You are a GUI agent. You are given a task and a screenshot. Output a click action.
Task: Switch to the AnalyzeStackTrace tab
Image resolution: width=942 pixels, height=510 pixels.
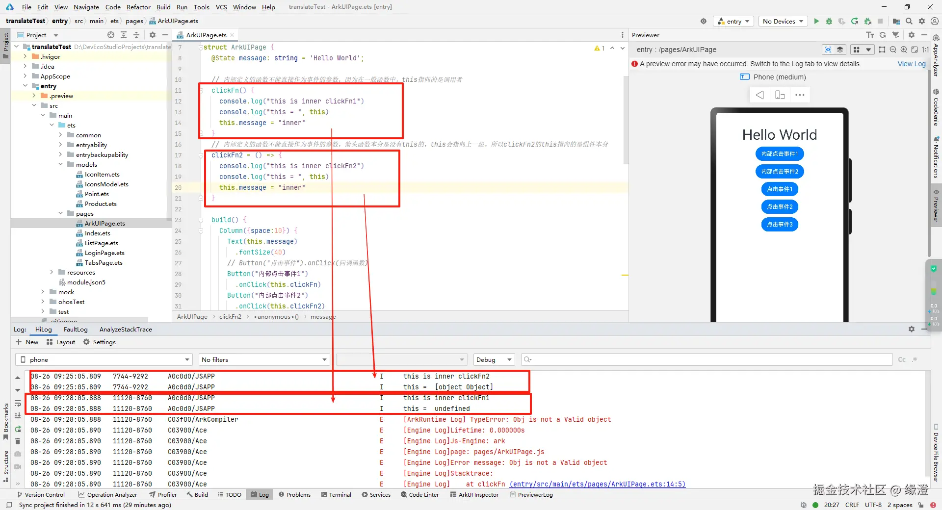(x=126, y=329)
